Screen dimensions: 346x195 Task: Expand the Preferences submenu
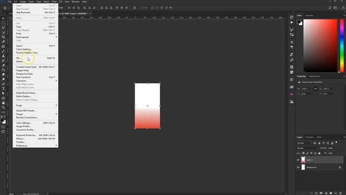[x=36, y=146]
